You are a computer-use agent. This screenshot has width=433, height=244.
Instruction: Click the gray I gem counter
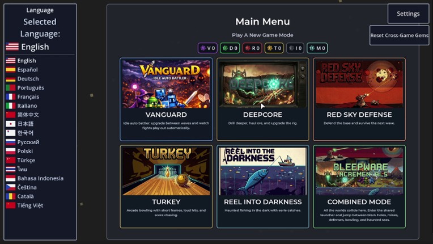pyautogui.click(x=295, y=48)
